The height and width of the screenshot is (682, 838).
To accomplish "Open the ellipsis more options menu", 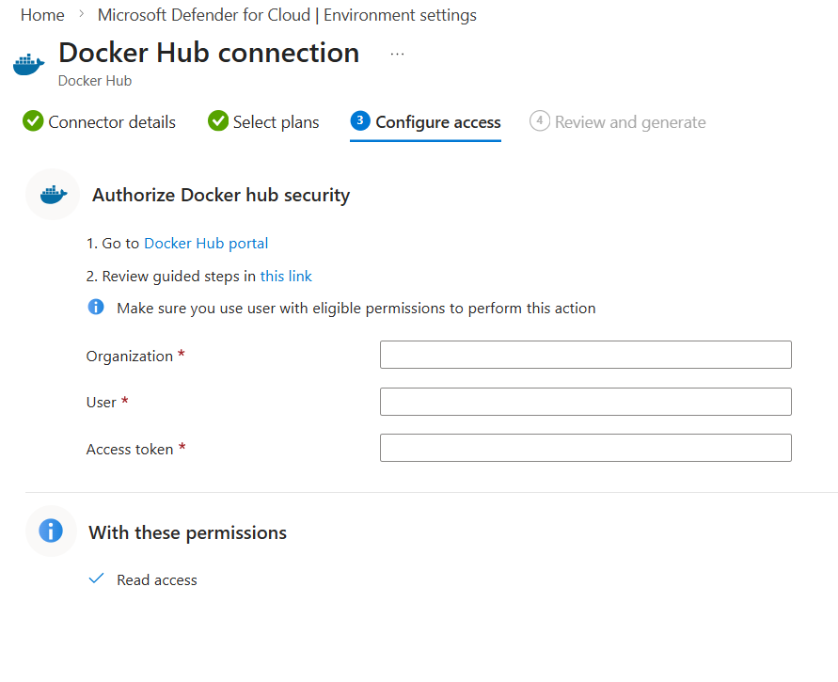I will pos(397,54).
